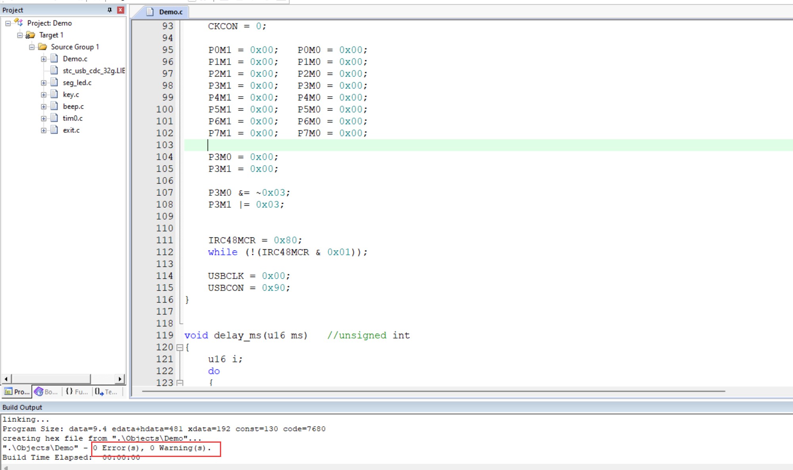Click the Build Output panel title
Screen dimensions: 793x470
(22, 407)
